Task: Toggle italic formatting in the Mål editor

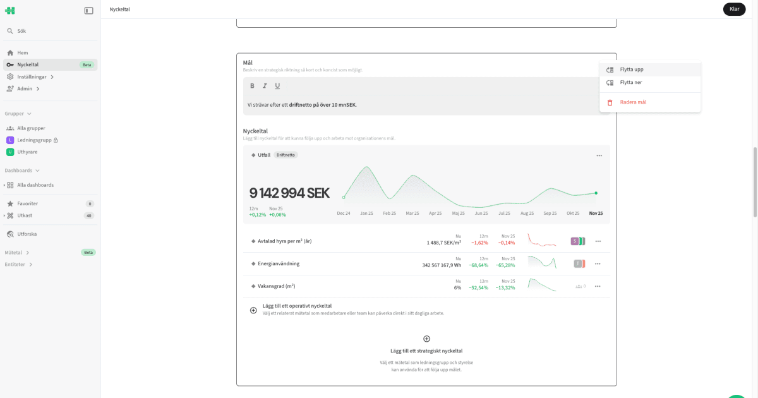Action: (x=263, y=85)
